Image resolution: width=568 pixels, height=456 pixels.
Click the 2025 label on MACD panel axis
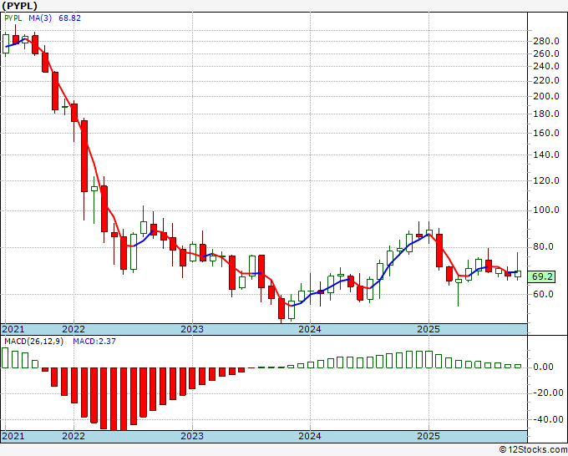tap(429, 436)
